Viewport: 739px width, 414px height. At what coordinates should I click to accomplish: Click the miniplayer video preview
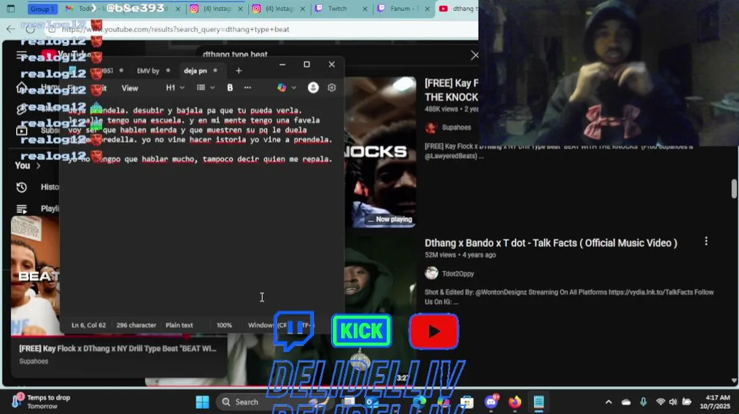pyautogui.click(x=36, y=275)
